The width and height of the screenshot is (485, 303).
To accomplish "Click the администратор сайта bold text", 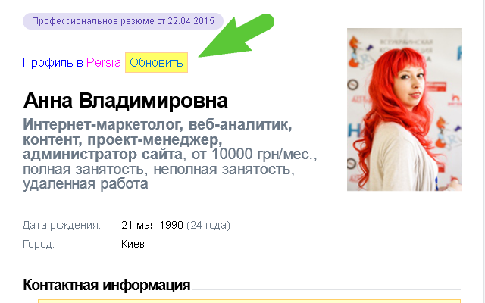I will click(102, 154).
